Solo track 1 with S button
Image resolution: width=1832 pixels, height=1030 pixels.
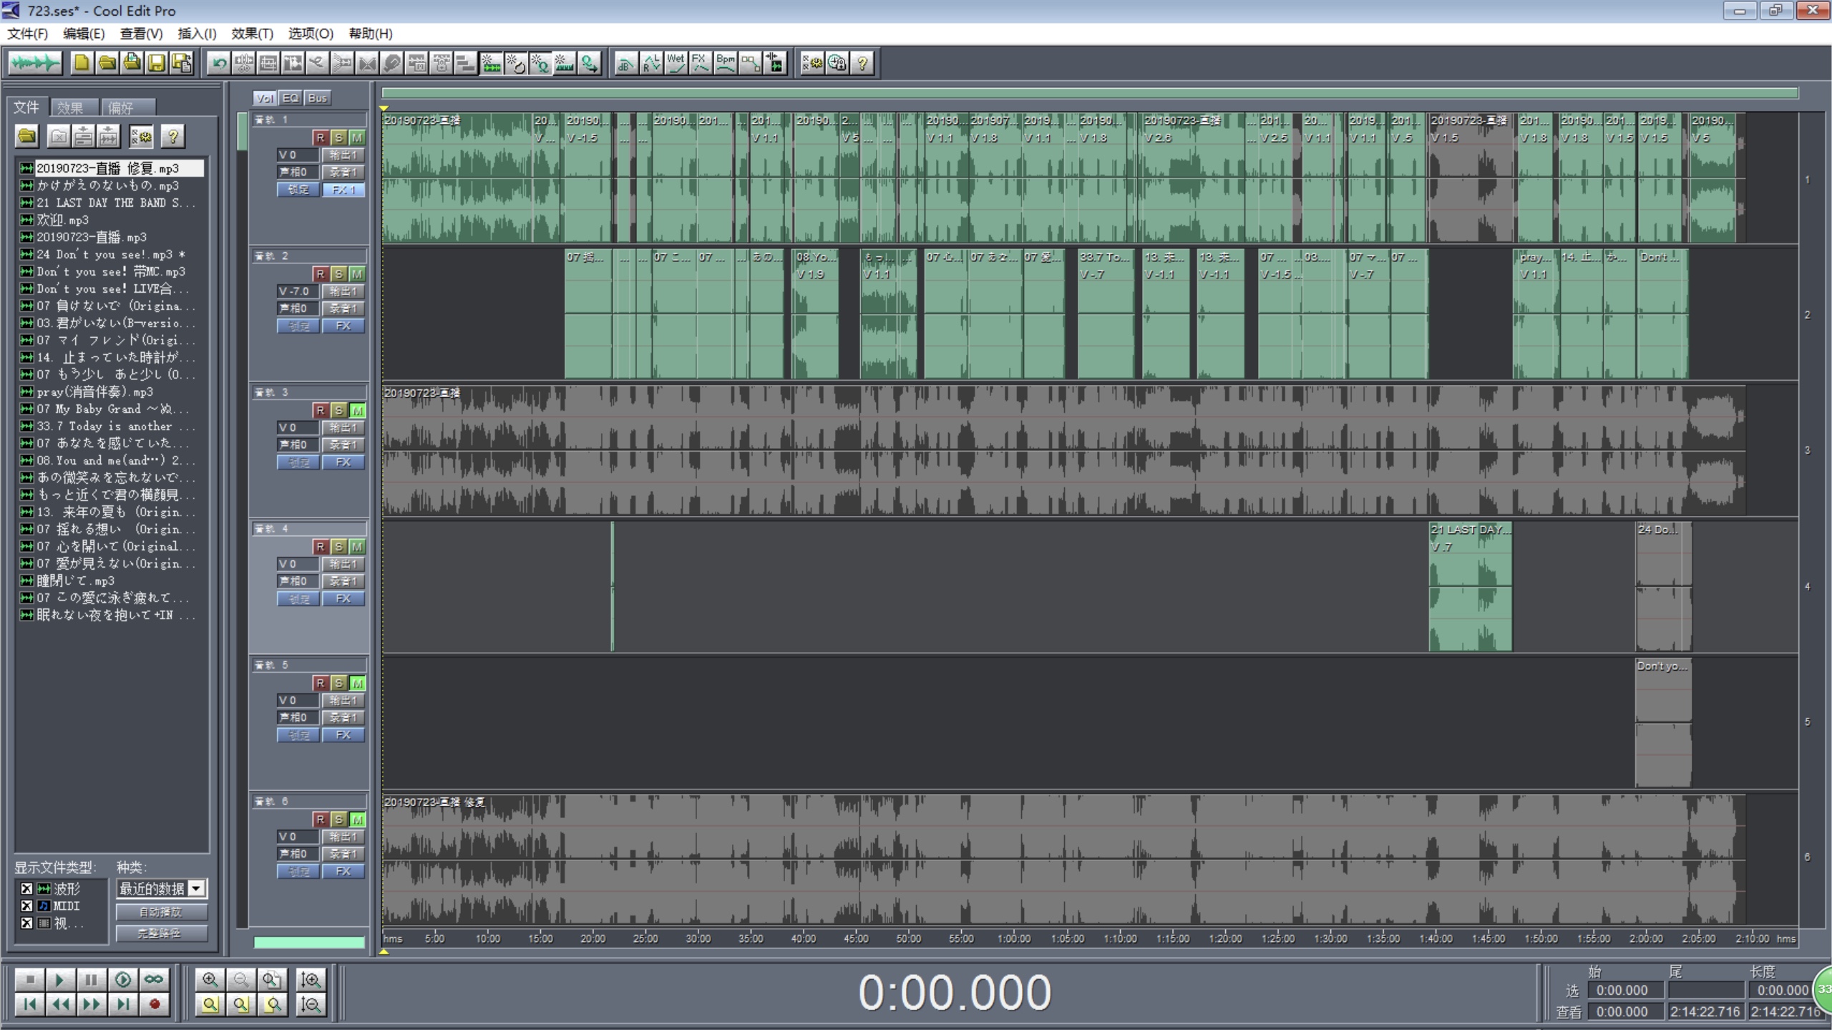(338, 137)
